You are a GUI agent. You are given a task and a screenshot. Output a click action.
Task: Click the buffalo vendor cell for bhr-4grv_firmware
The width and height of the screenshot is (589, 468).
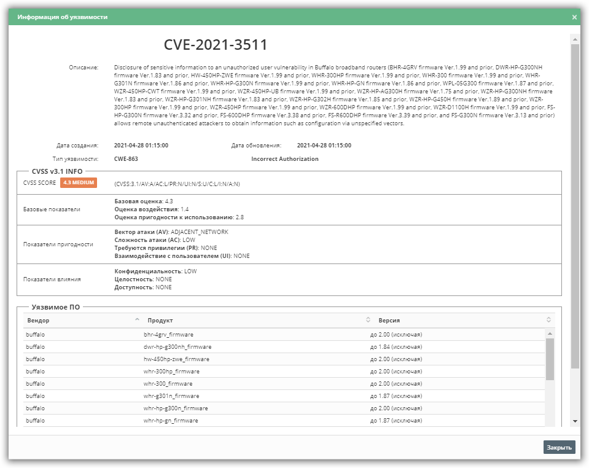[x=35, y=335]
